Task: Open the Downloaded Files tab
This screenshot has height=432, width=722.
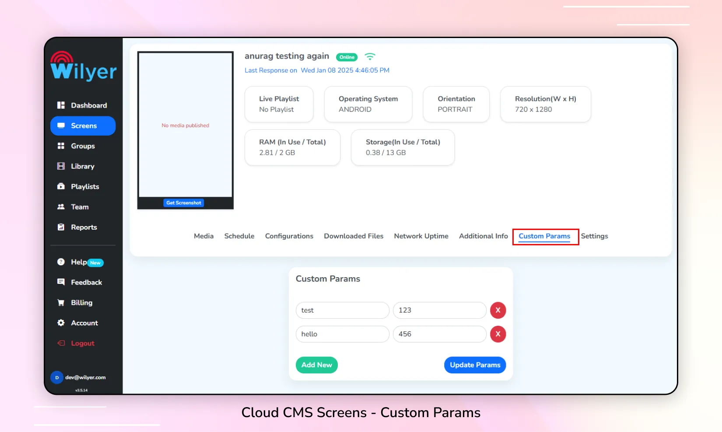Action: pos(354,236)
